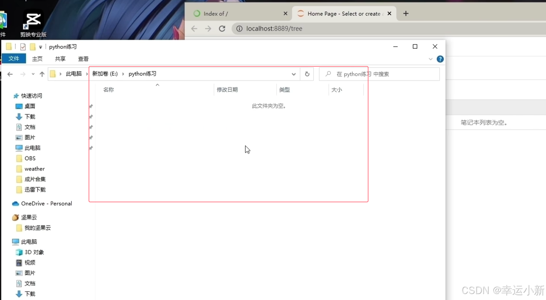This screenshot has height=300, width=546.
Task: Go forward in File Explorer
Action: click(23, 74)
